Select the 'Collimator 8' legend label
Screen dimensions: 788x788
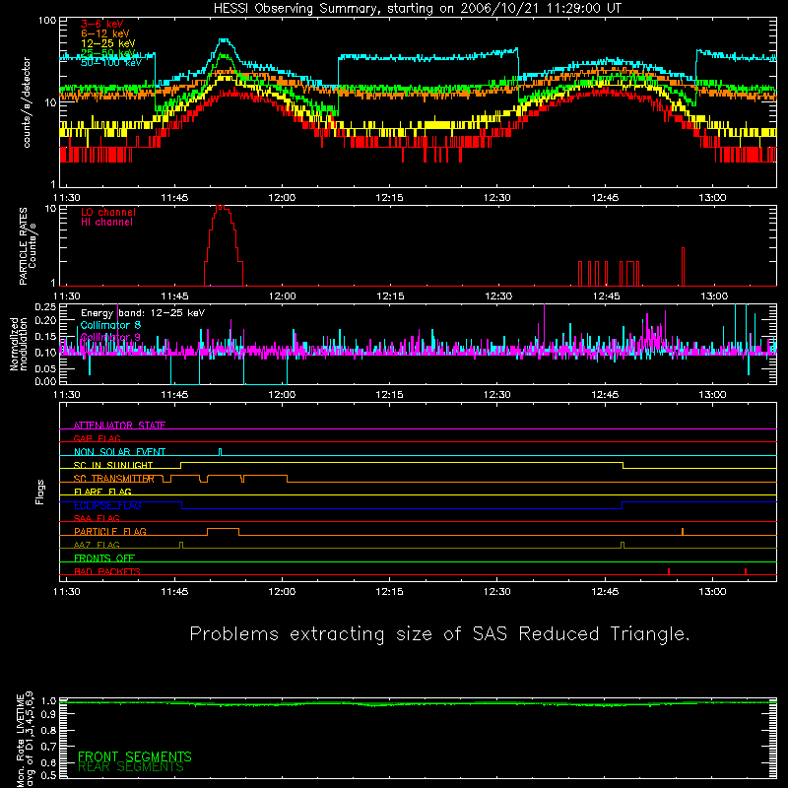click(110, 325)
